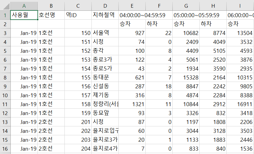
Task: Click the value 10682 in column G
Action: click(x=186, y=33)
